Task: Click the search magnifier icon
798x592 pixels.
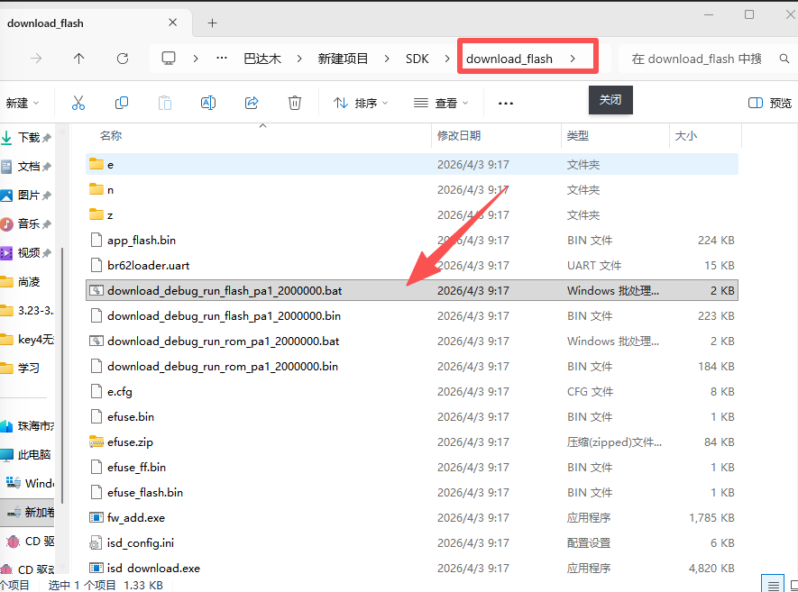Action: point(784,59)
